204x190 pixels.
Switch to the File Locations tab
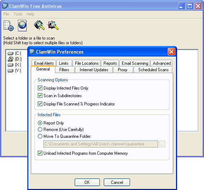coord(87,63)
